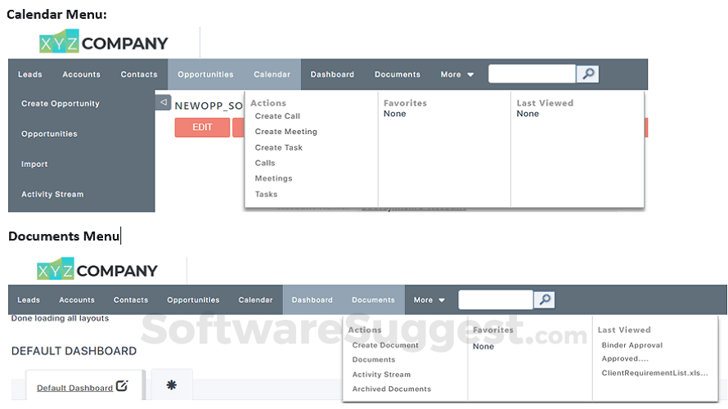Select Calendar tab in top navbar
The image size is (728, 409).
click(x=272, y=74)
